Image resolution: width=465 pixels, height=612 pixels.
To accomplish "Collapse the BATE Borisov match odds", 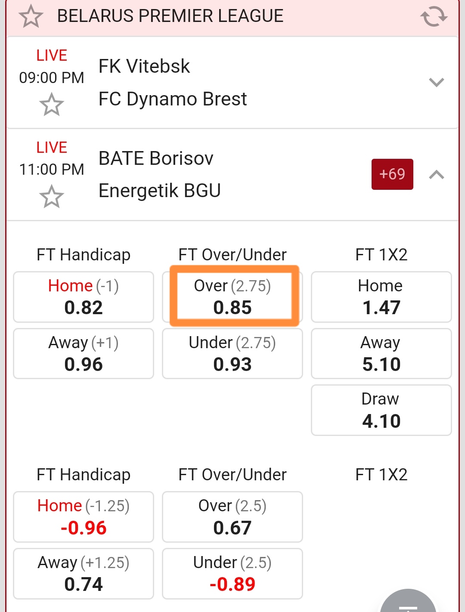I will (436, 175).
